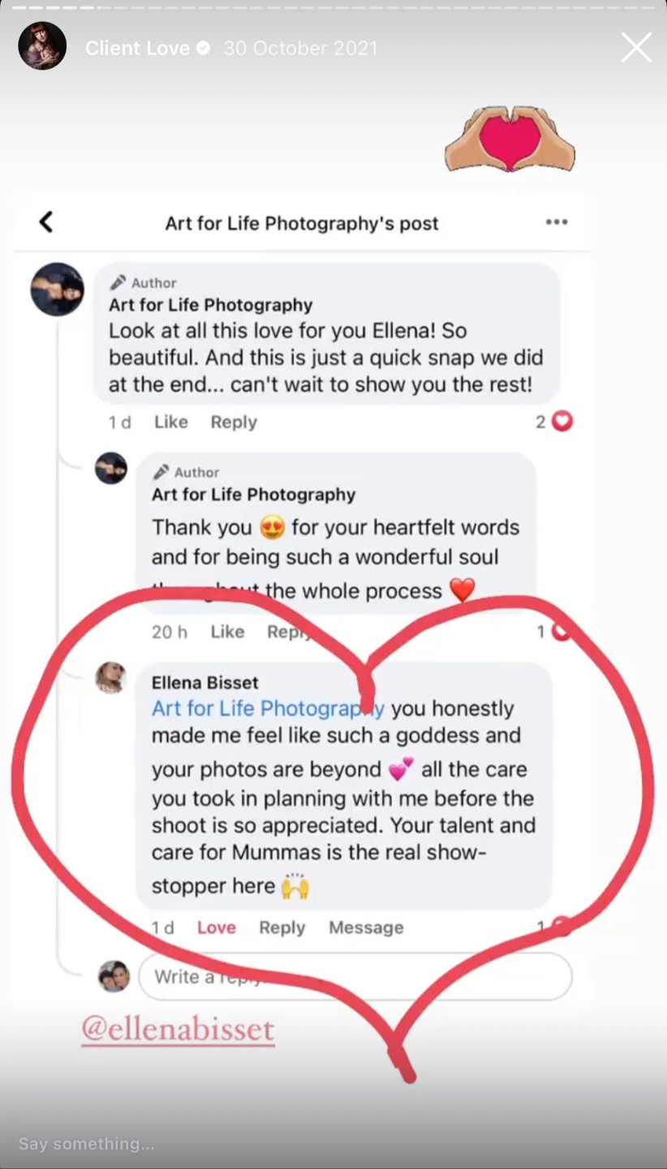The image size is (667, 1169).
Task: Open Art for Life Photography's top comment avatar
Action: 57,289
